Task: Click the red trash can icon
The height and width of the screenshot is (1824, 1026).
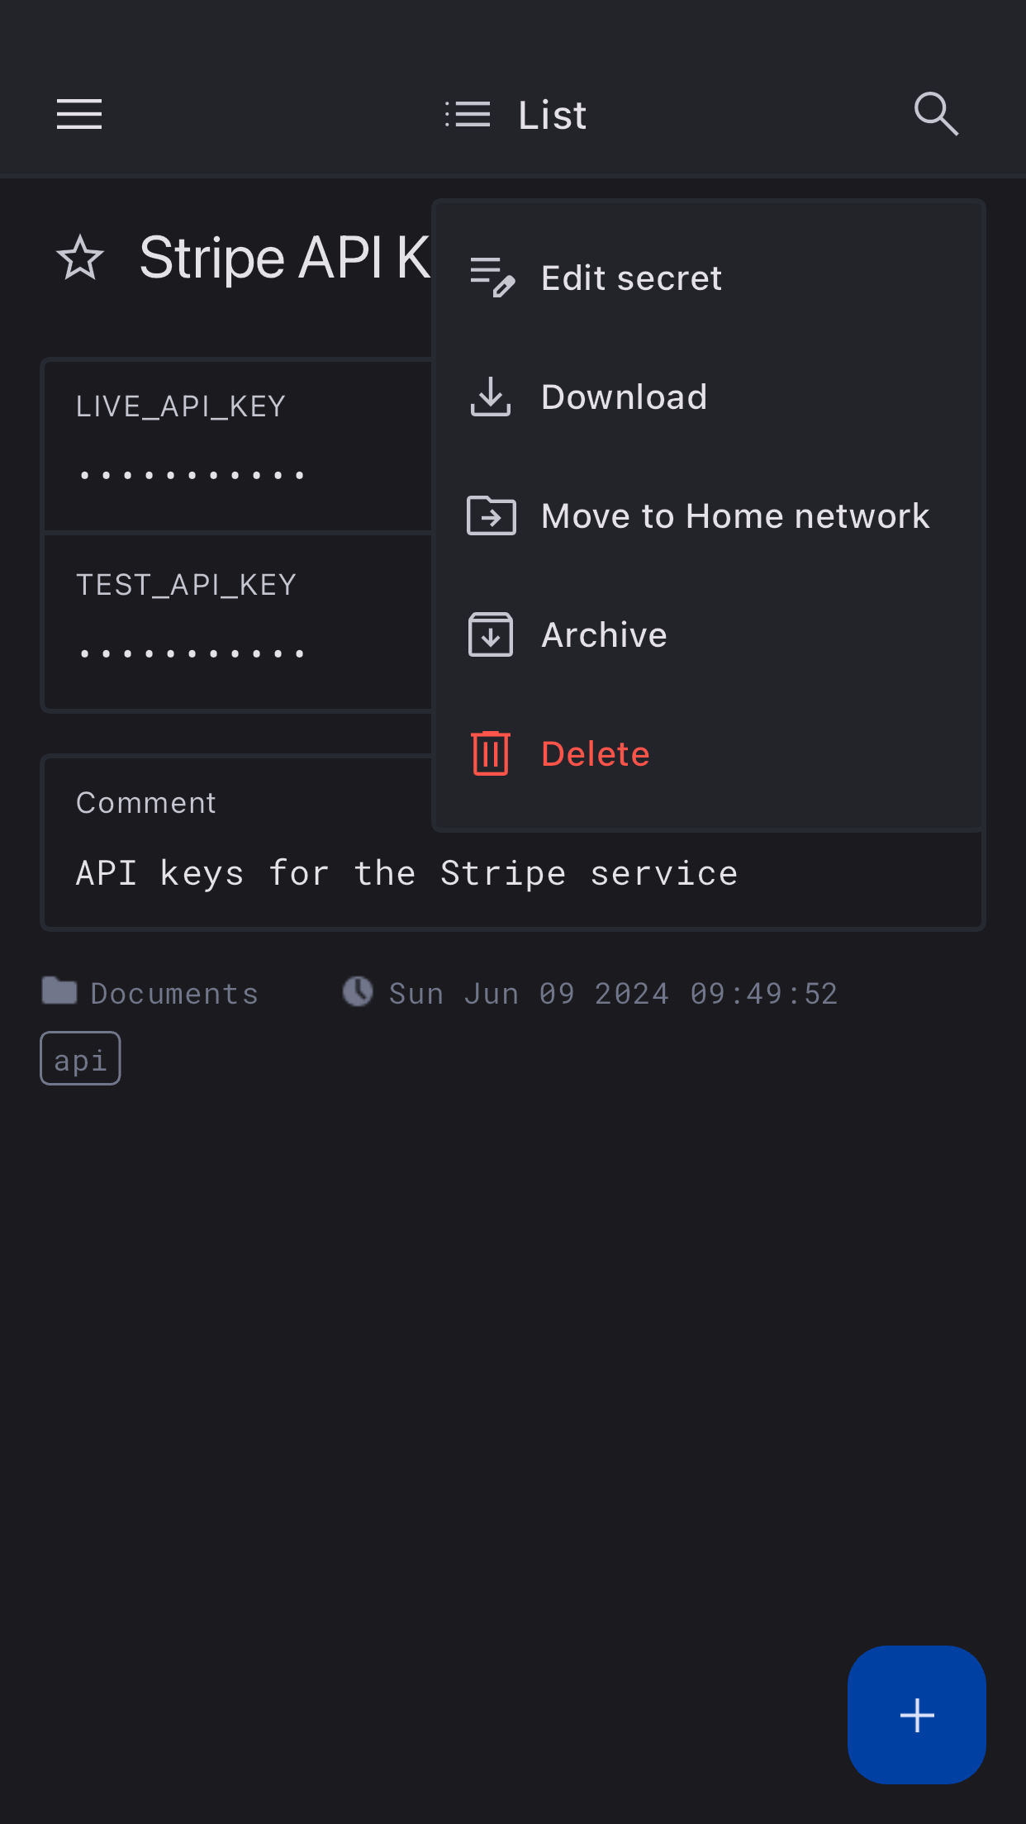Action: pyautogui.click(x=491, y=753)
